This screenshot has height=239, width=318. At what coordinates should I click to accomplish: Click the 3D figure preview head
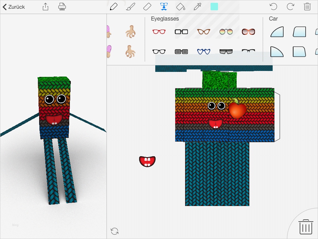click(x=54, y=107)
